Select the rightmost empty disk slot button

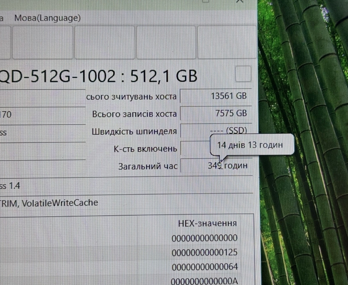227,42
